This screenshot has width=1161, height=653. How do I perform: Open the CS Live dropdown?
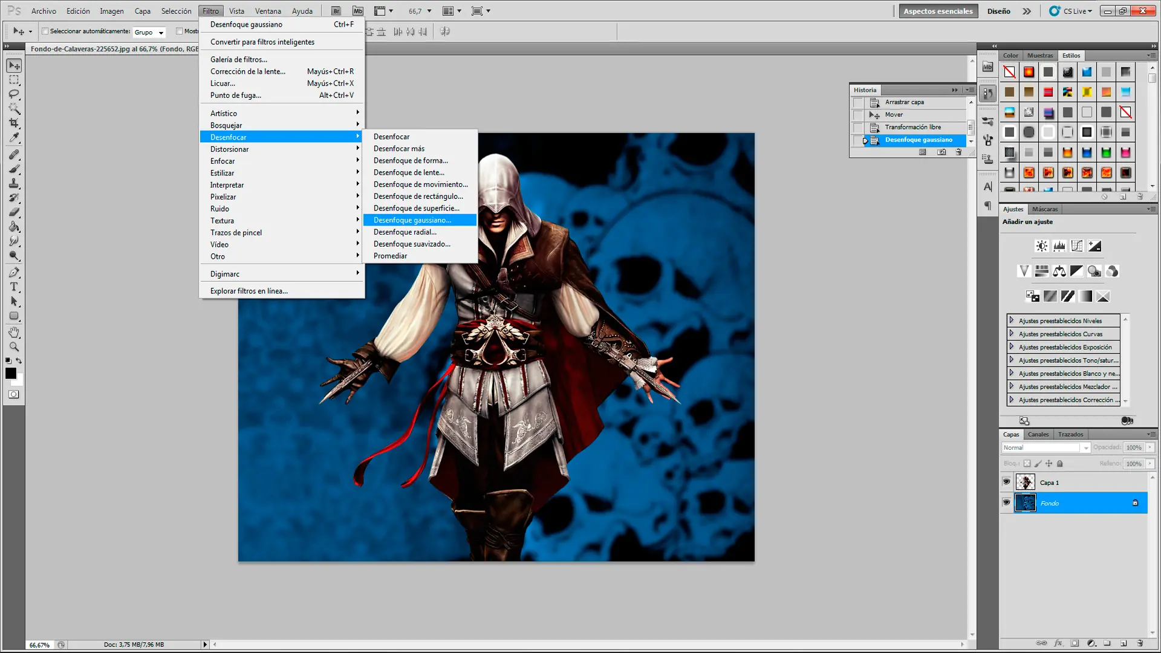(x=1071, y=11)
